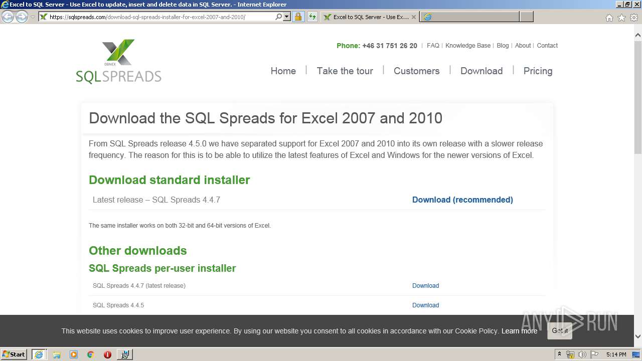Open the Windows Start button

point(14,354)
